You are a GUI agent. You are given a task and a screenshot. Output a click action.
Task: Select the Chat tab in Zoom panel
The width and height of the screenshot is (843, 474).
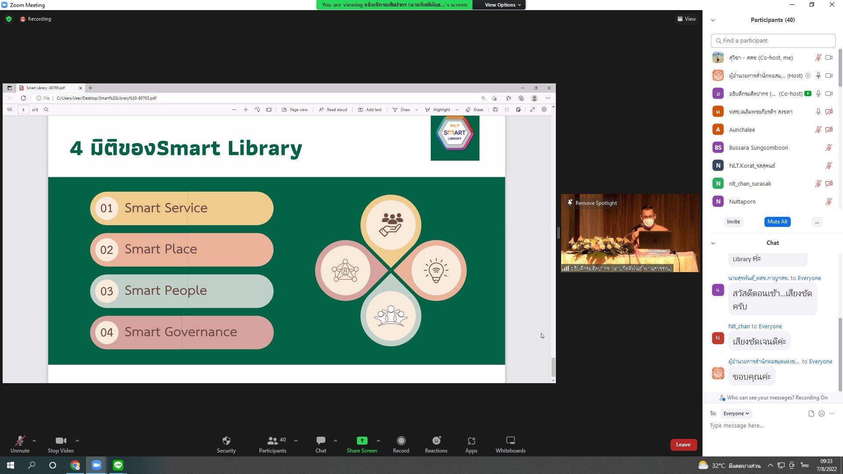click(x=772, y=243)
